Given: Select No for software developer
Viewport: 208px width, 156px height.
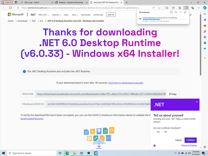Looking at the screenshot, I should [162, 132].
